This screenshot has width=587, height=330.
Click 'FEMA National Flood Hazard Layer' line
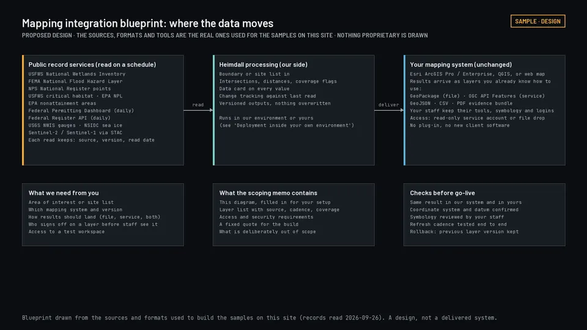75,81
